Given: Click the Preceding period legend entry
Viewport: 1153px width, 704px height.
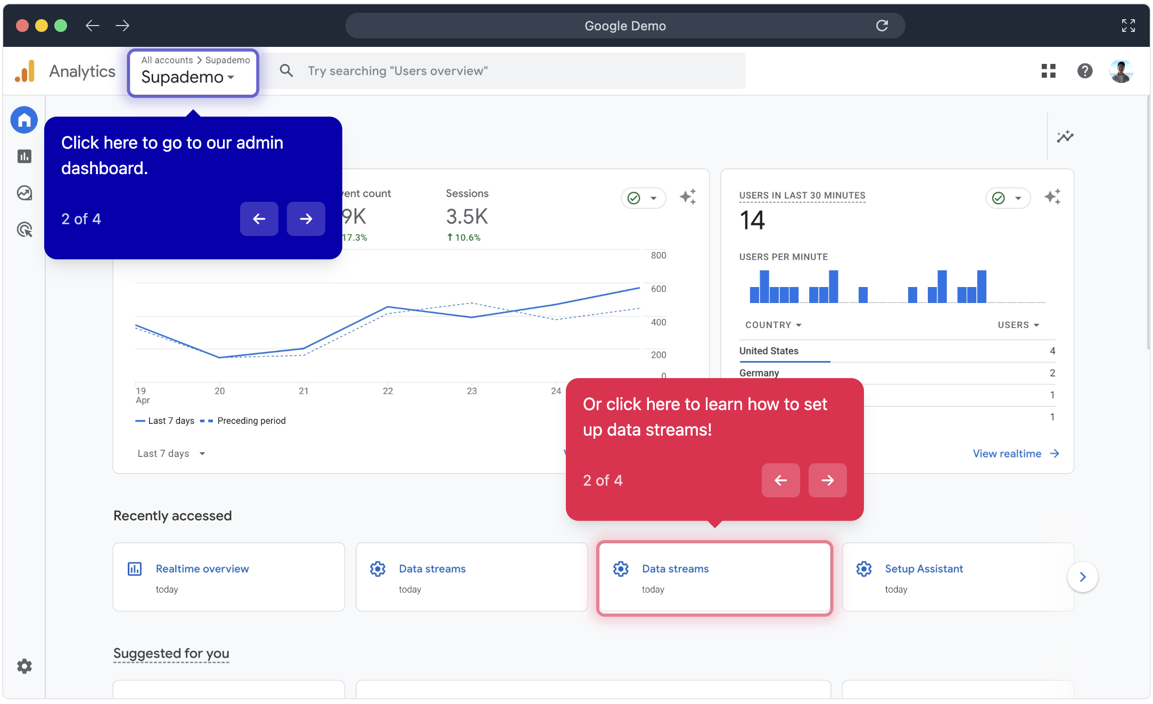Looking at the screenshot, I should 243,421.
